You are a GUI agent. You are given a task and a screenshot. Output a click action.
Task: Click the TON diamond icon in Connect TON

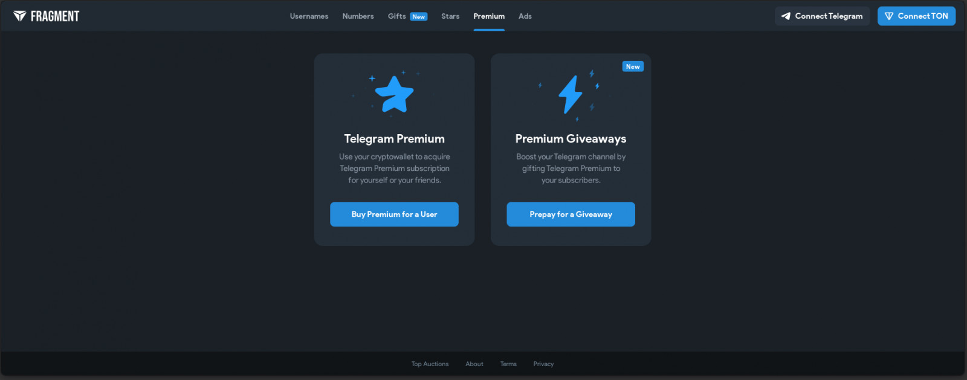889,16
